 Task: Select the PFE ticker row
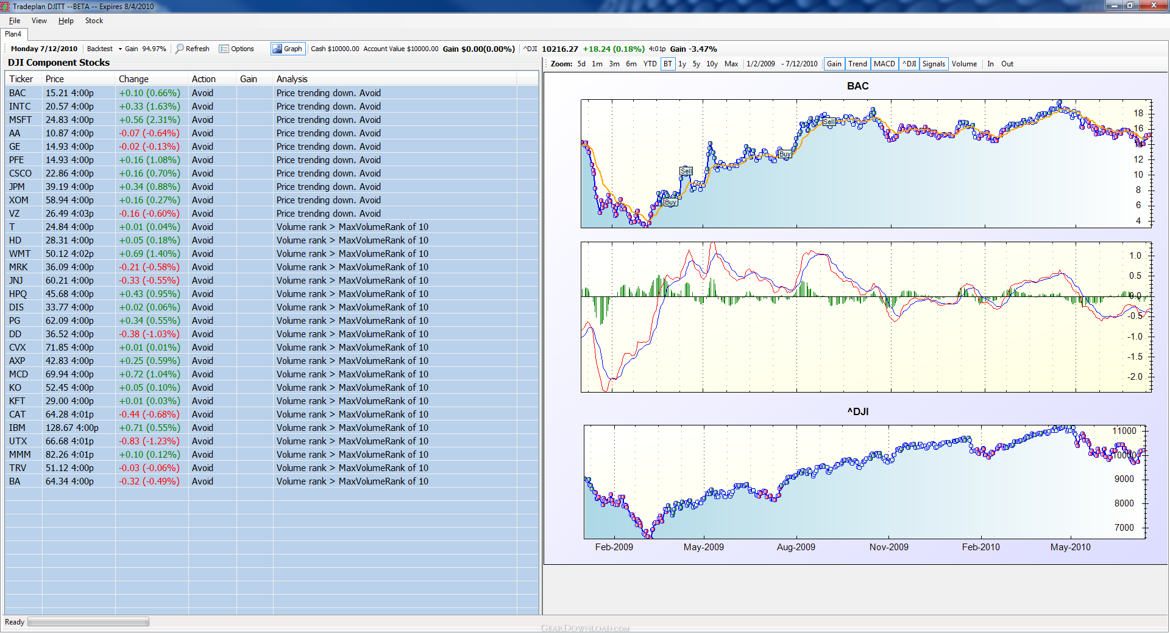pos(272,160)
